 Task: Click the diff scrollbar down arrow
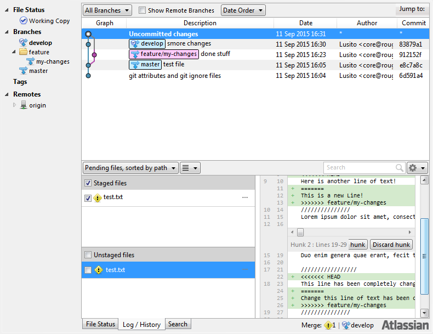pos(424,313)
